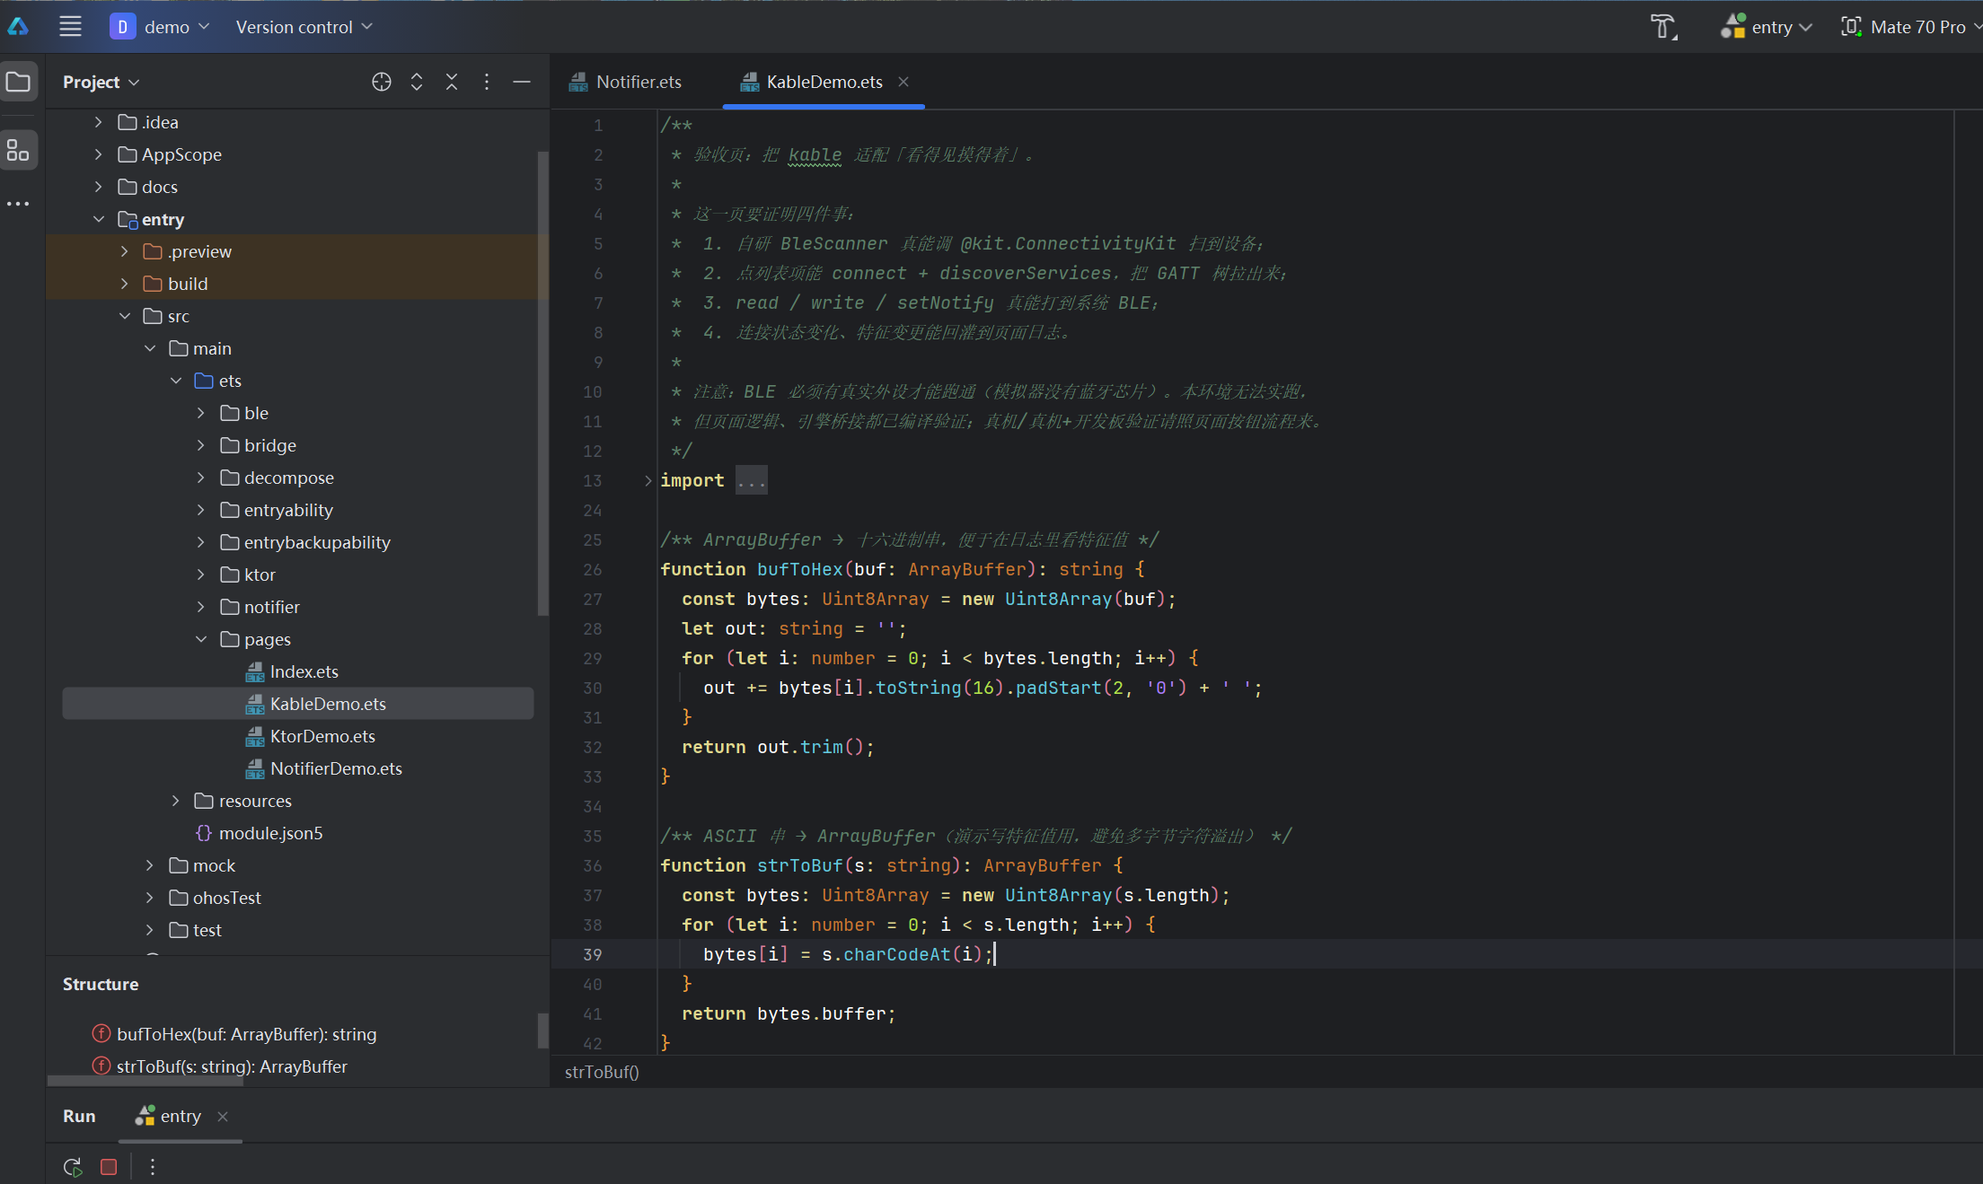
Task: Click the strToBuf() breadcrumb
Action: pos(602,1072)
